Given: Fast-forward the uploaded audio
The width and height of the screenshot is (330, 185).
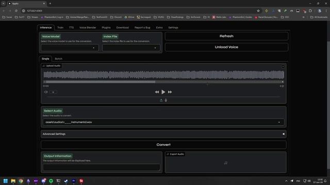Looking at the screenshot, I should pos(170,92).
